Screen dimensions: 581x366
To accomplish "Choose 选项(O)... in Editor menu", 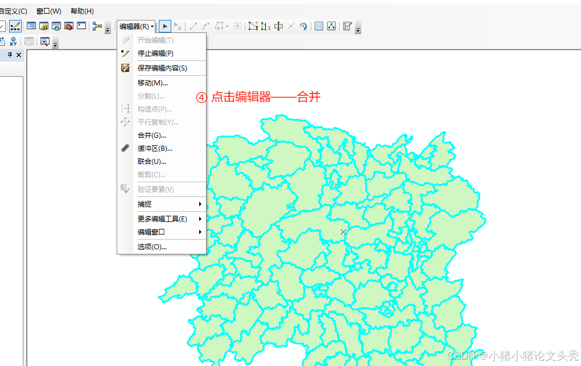I will [162, 246].
